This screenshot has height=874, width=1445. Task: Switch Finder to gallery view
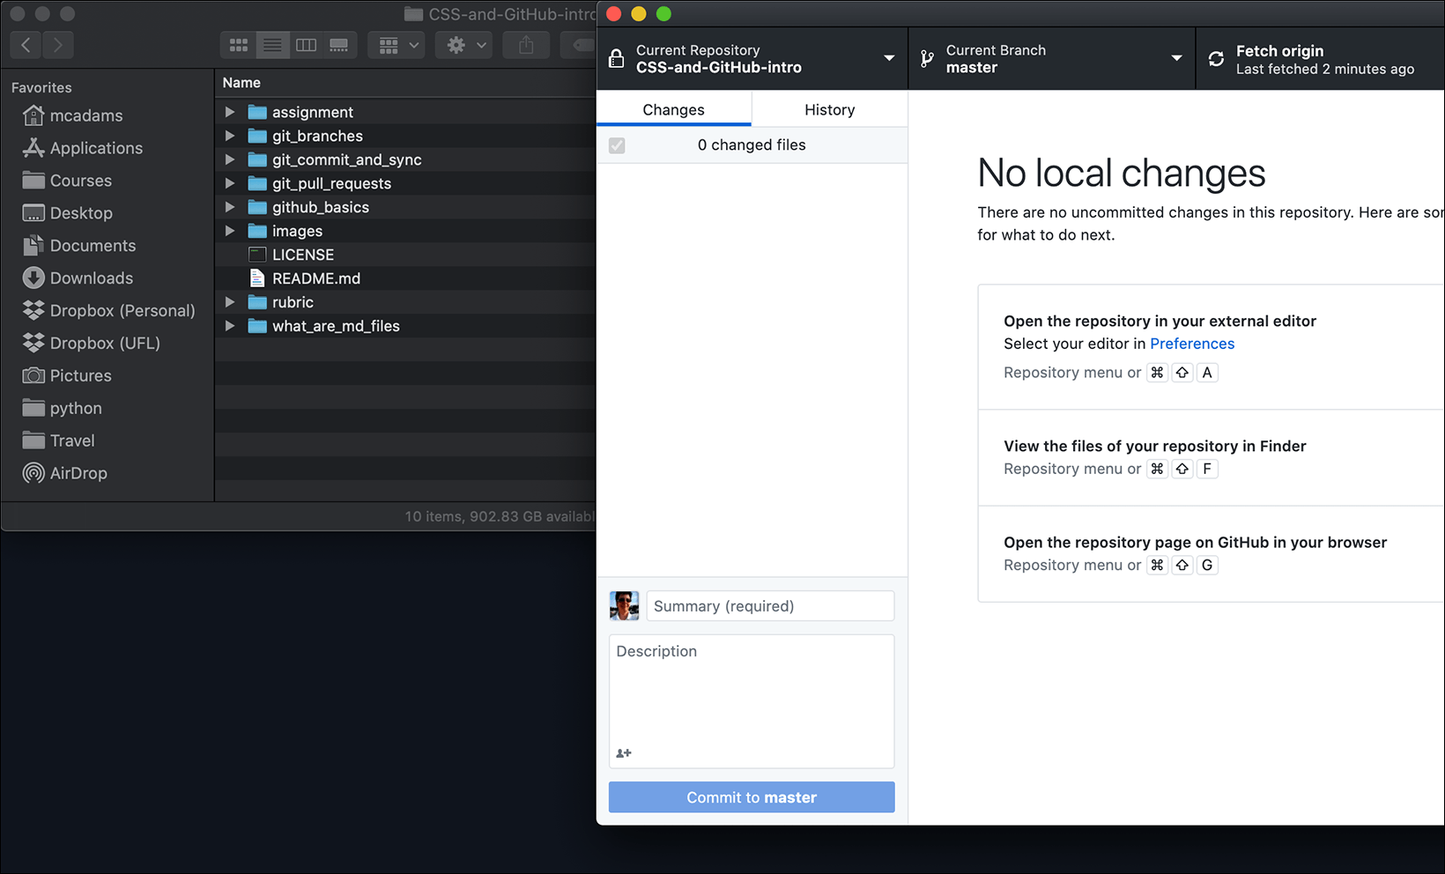pyautogui.click(x=339, y=45)
